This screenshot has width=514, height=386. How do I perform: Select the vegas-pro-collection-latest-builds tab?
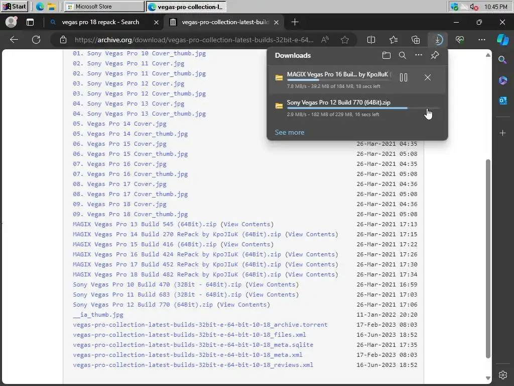coord(225,22)
